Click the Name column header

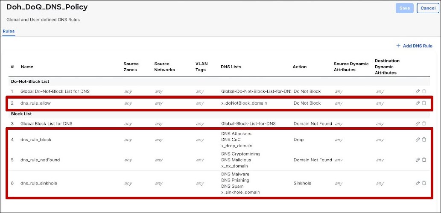pyautogui.click(x=27, y=67)
